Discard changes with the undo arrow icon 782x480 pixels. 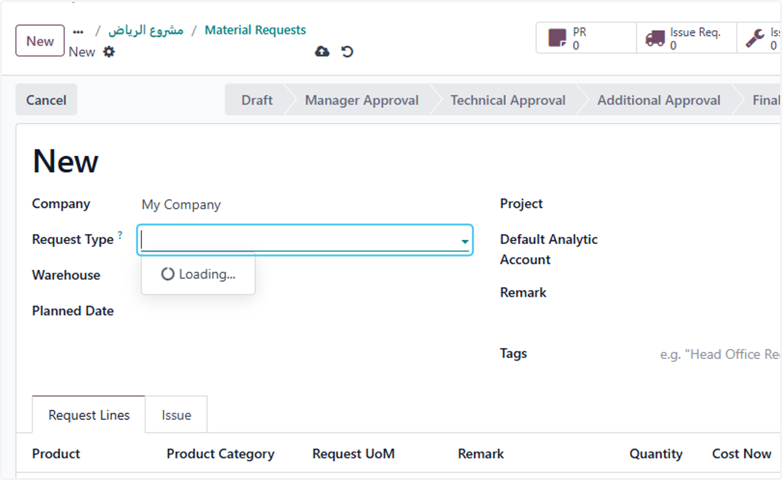(347, 52)
